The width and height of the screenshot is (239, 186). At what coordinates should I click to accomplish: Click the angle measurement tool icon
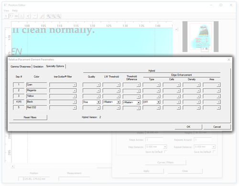tap(28, 16)
